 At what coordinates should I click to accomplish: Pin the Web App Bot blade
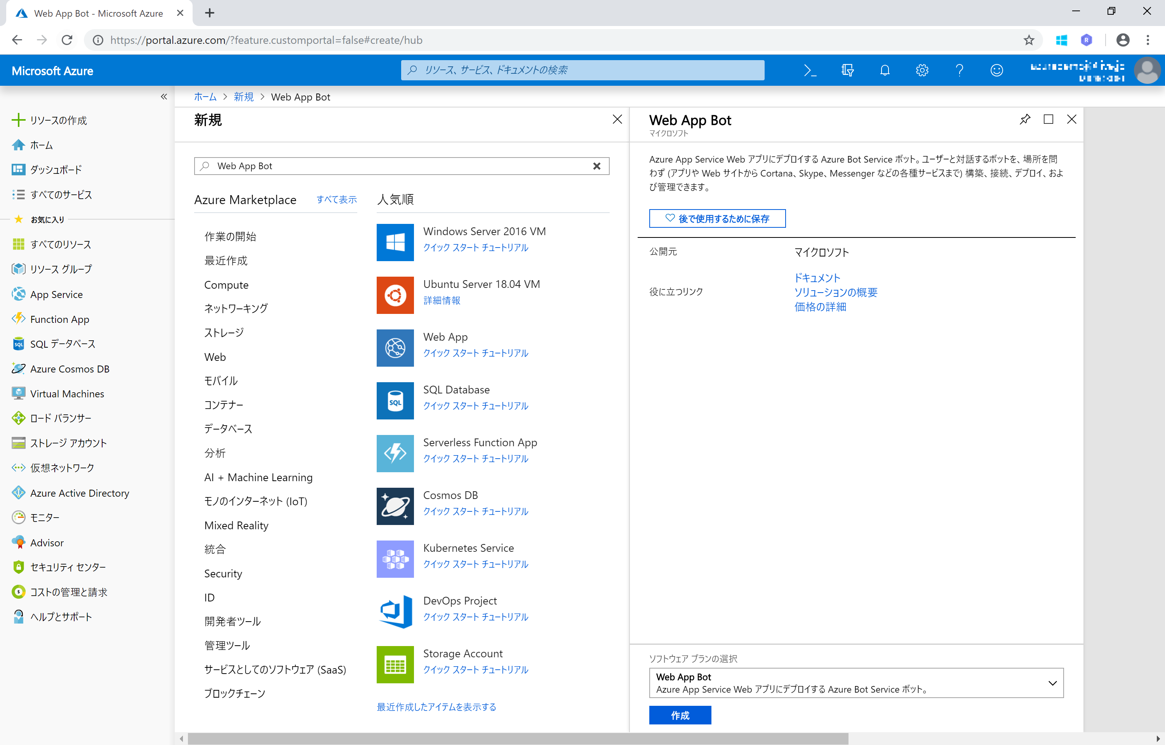pos(1025,120)
